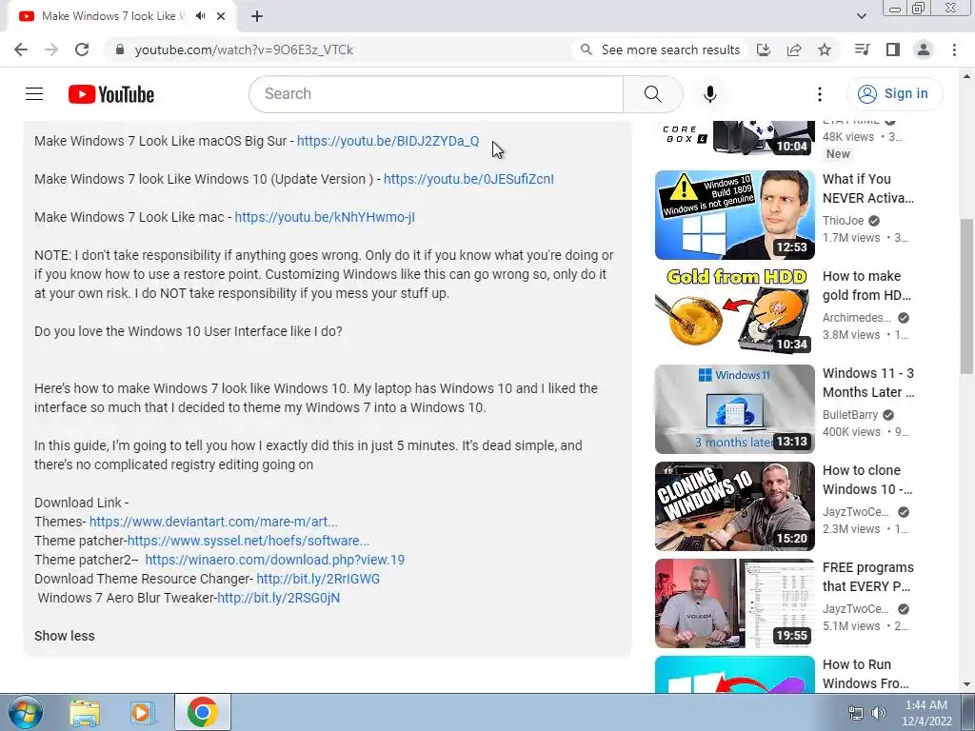Viewport: 975px width, 731px height.
Task: Open the 10:04 CORE BOX video thumbnail
Action: point(734,138)
